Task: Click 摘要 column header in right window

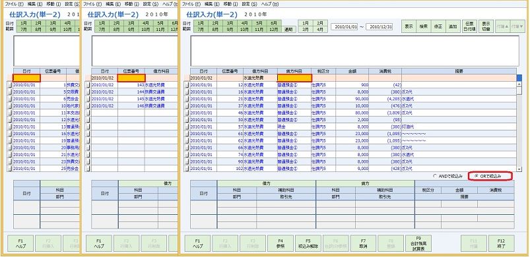Action: point(459,71)
